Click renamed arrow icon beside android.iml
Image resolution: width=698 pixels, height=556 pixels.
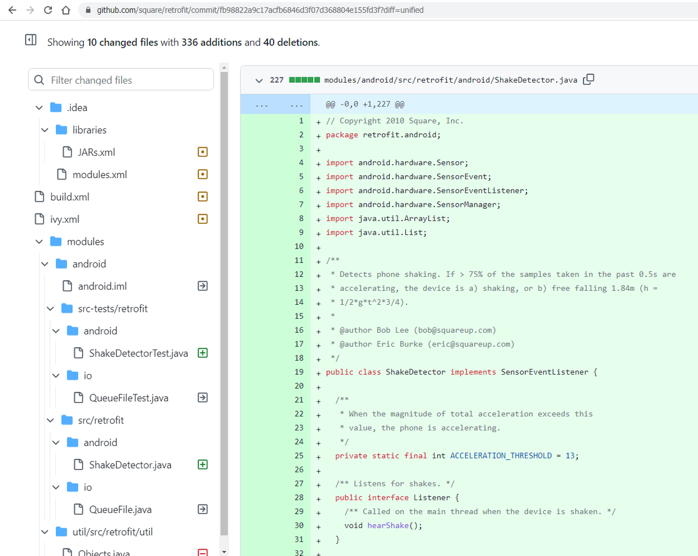(x=202, y=286)
